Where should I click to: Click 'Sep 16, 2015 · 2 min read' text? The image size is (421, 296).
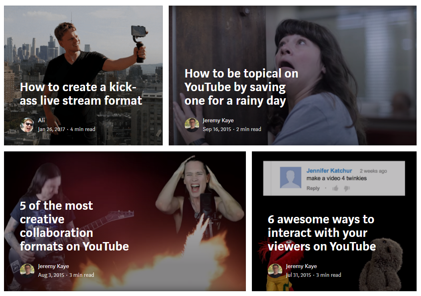click(x=232, y=129)
